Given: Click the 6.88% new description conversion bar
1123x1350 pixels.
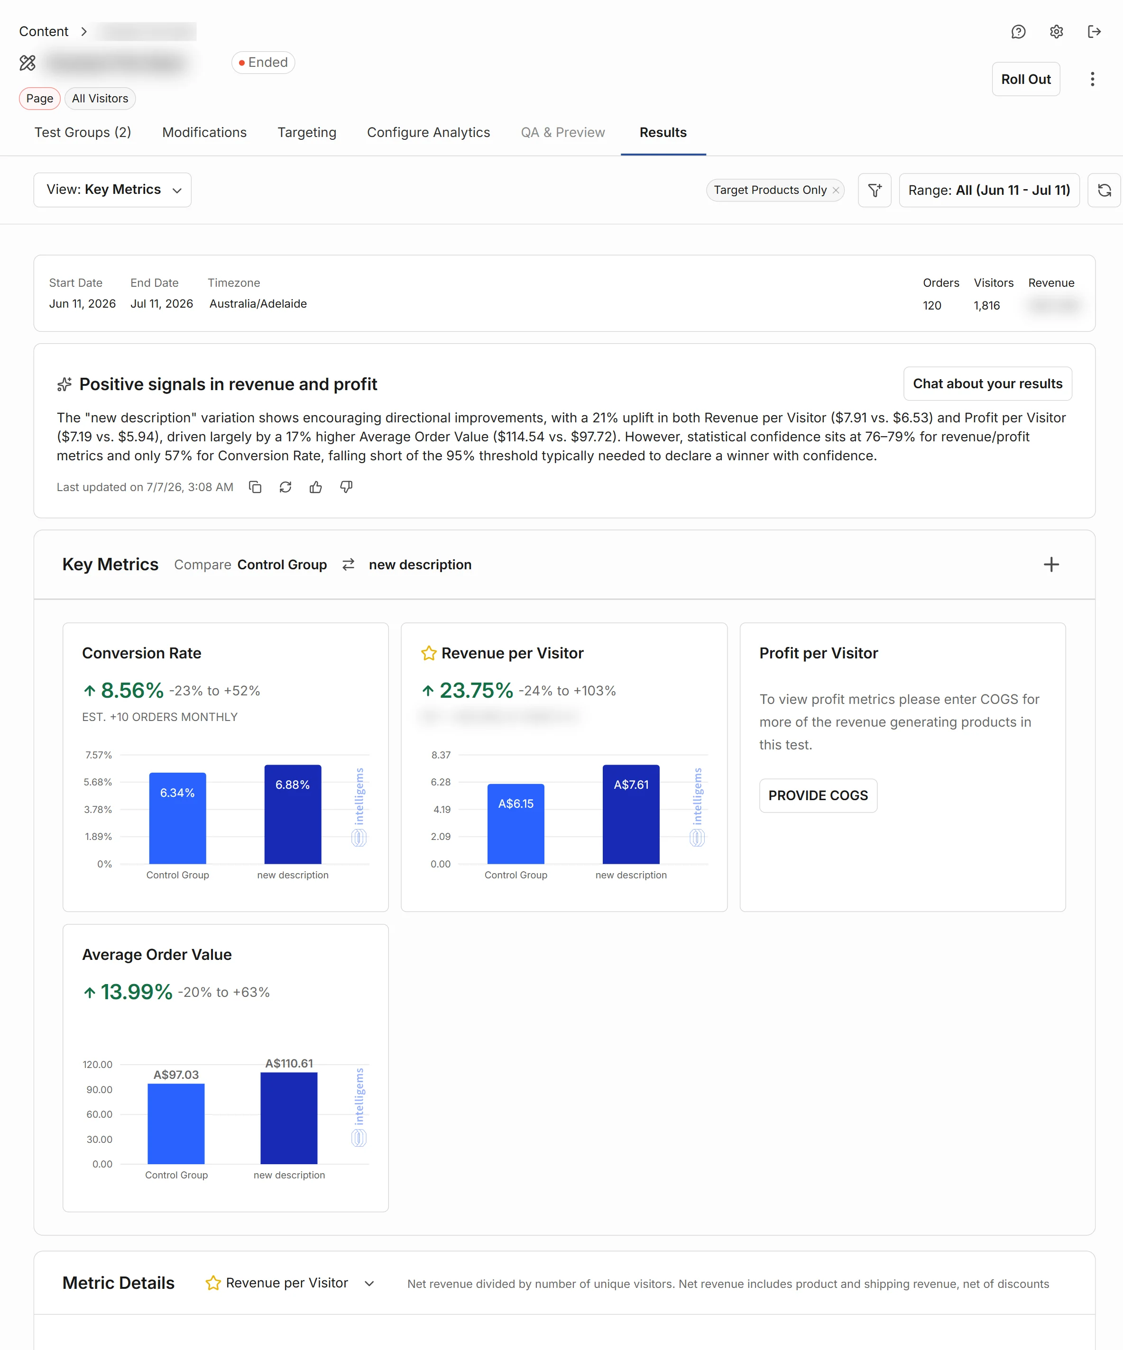Looking at the screenshot, I should [293, 814].
